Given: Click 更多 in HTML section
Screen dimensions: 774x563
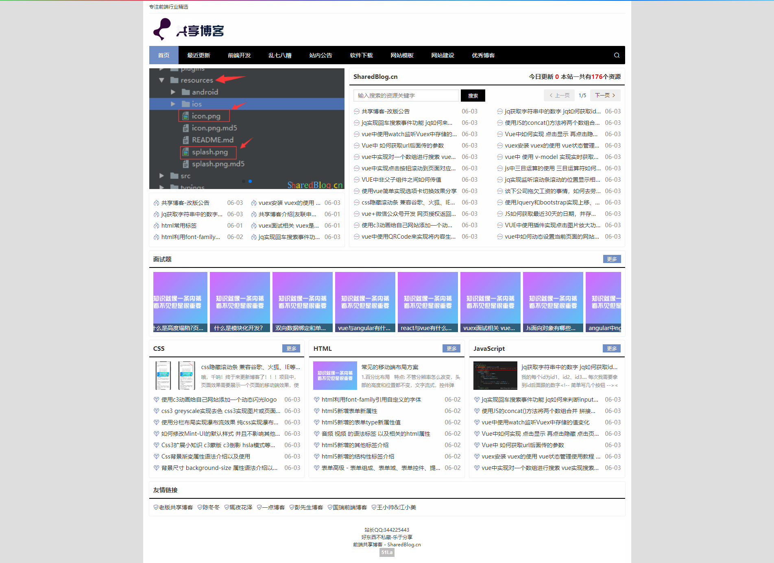Looking at the screenshot, I should click(x=451, y=348).
